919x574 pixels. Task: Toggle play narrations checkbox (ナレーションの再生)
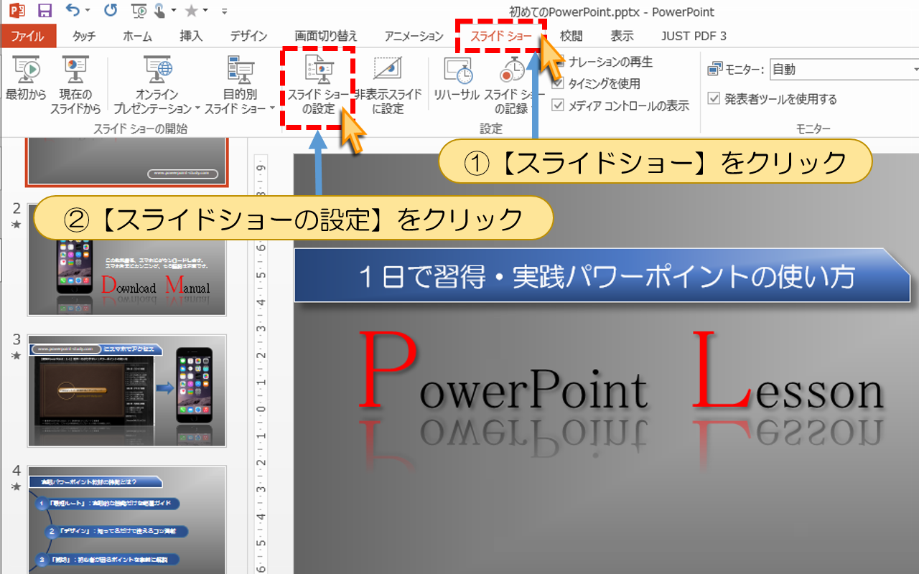558,62
